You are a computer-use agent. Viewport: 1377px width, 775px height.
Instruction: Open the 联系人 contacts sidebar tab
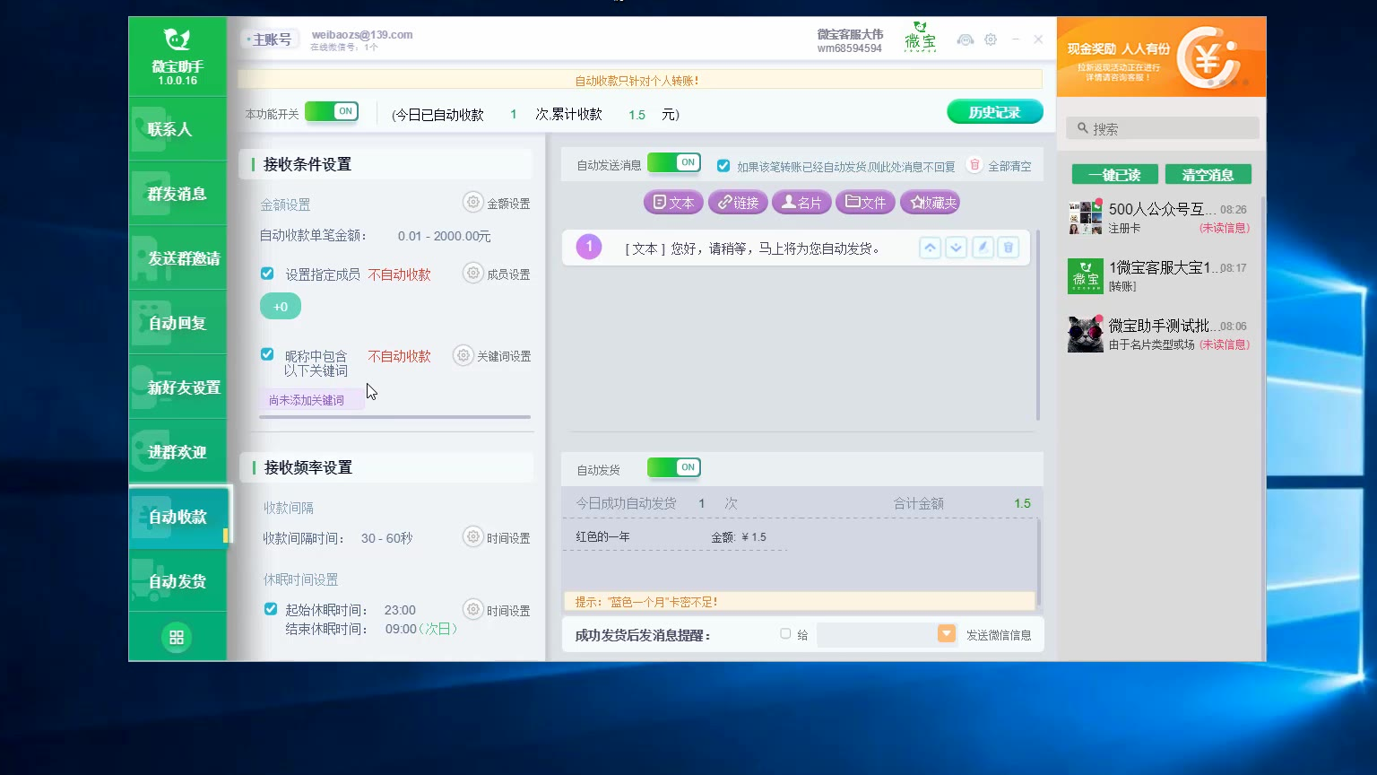(x=178, y=129)
